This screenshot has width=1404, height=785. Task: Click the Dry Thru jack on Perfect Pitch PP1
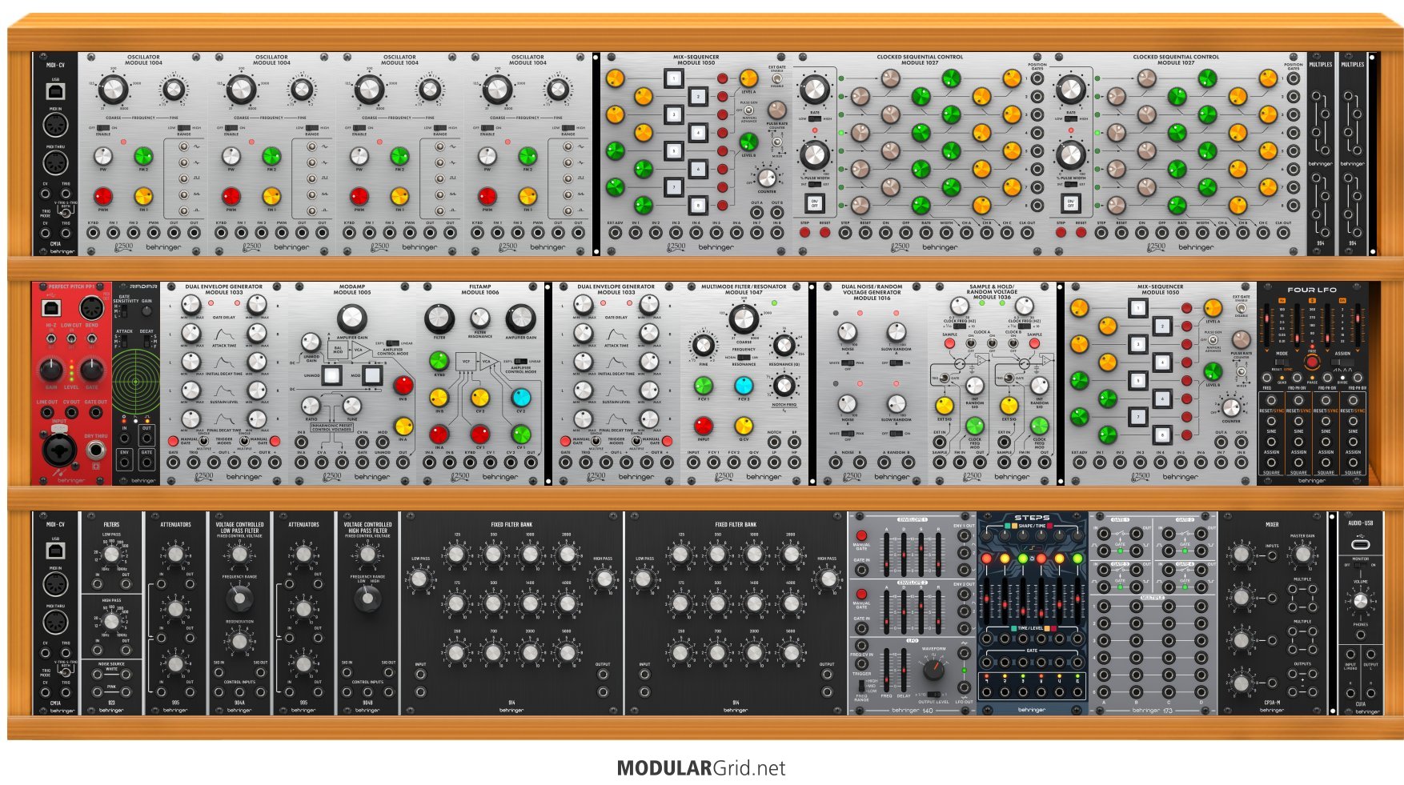[x=96, y=450]
